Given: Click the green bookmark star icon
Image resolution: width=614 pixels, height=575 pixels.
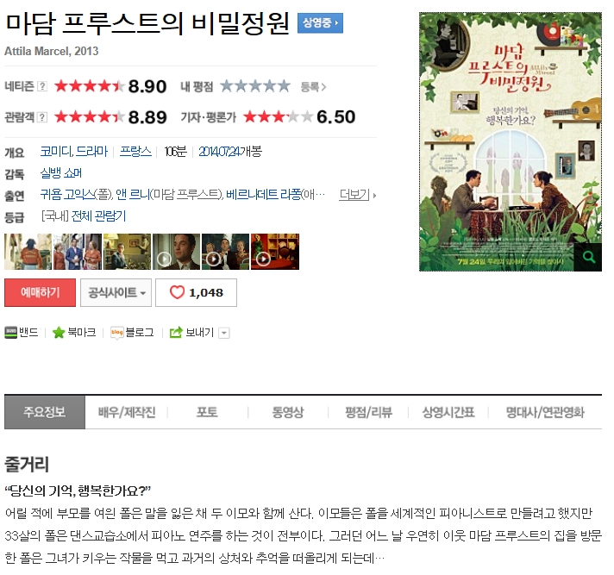Looking at the screenshot, I should click(x=59, y=333).
